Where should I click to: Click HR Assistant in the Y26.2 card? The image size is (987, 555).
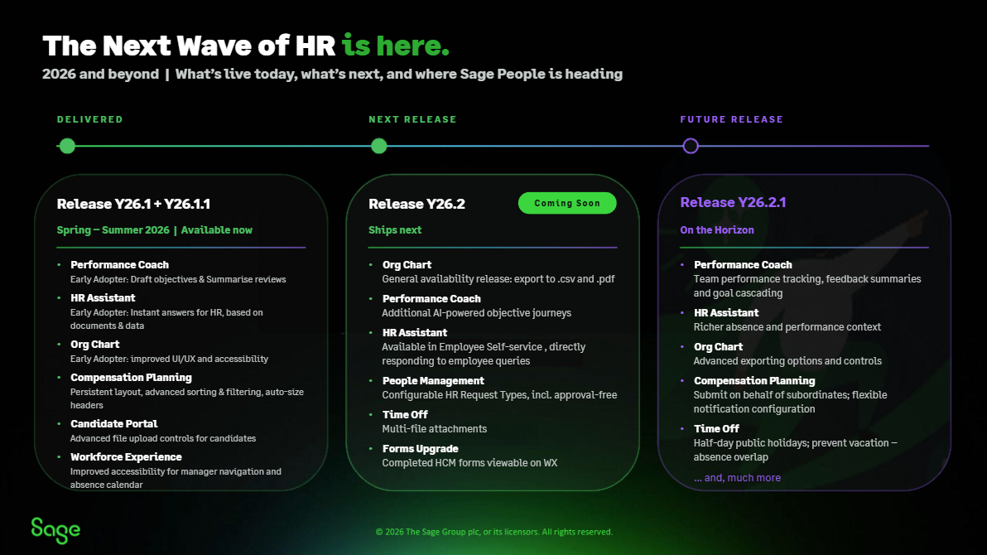tap(415, 333)
